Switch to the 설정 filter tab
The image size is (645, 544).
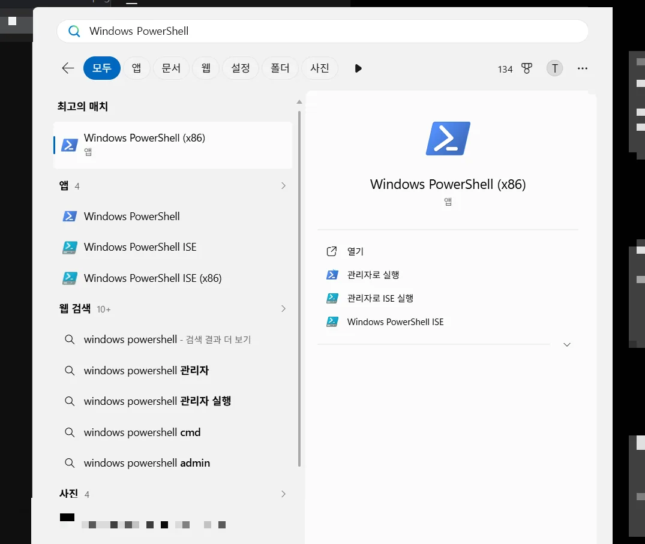[241, 68]
